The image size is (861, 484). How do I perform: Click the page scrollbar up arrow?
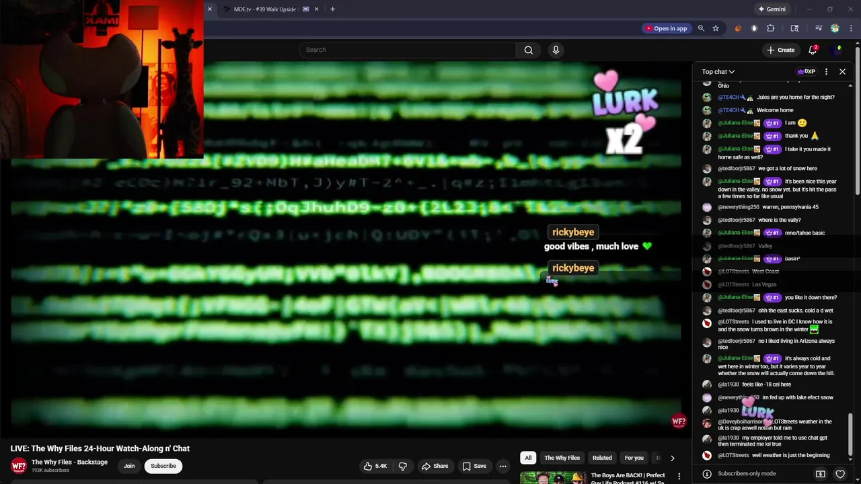tap(857, 42)
